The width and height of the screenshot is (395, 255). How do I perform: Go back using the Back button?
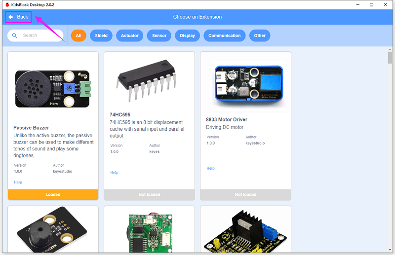[x=18, y=17]
